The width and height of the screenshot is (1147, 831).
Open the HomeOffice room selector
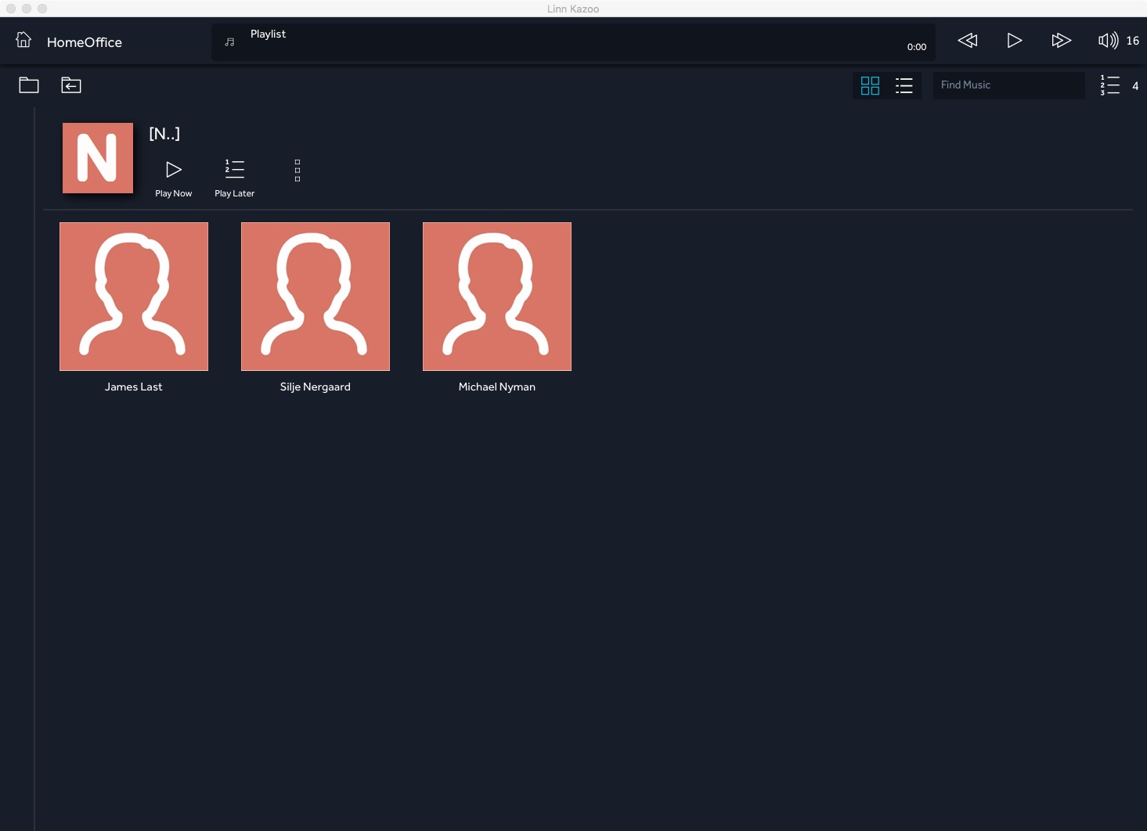84,42
